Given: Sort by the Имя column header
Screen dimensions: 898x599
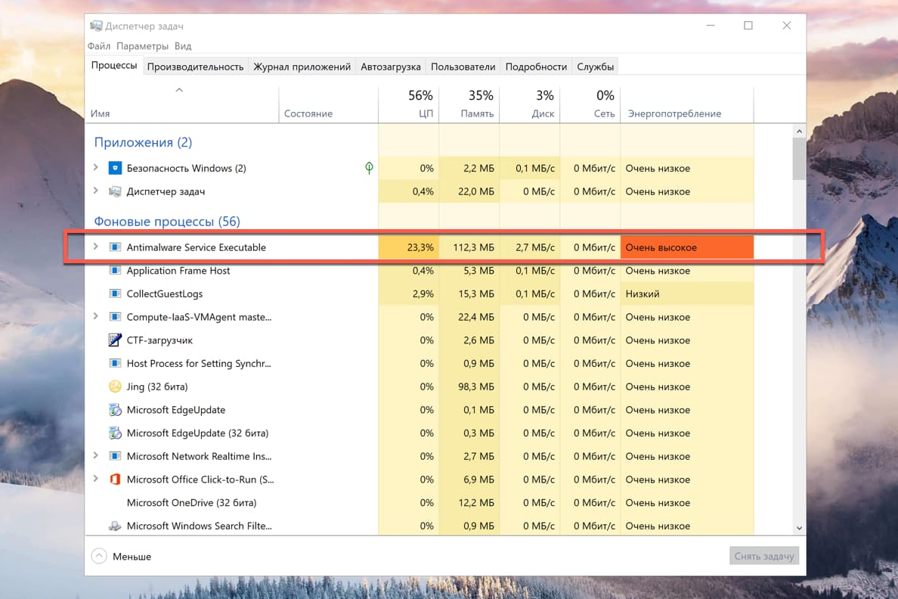Looking at the screenshot, I should pos(181,105).
